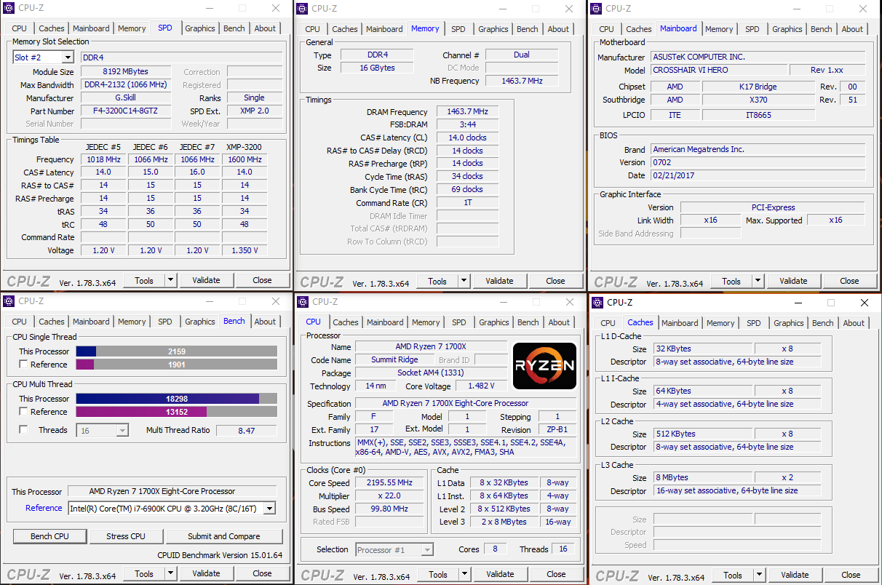Click the part number field F4-3200C14-8GTZ
Screen dimensions: 882x585
tap(126, 111)
